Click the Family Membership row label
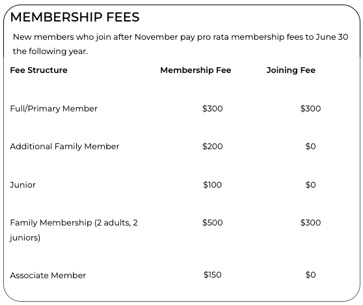The width and height of the screenshot is (363, 305). [x=74, y=230]
